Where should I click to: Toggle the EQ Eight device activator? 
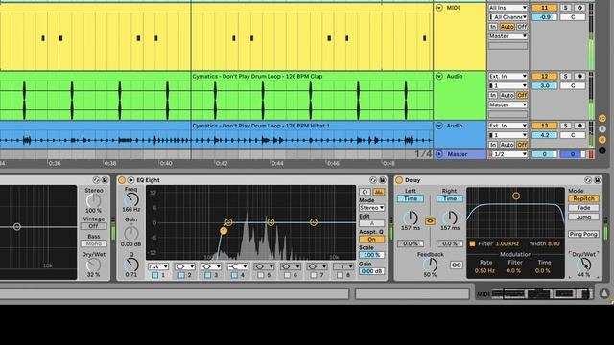pyautogui.click(x=122, y=180)
